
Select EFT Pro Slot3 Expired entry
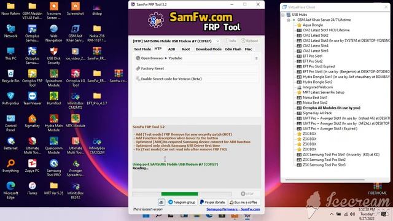[x=319, y=66]
